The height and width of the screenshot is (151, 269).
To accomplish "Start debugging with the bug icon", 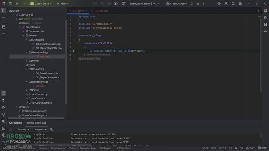I will (198, 3).
